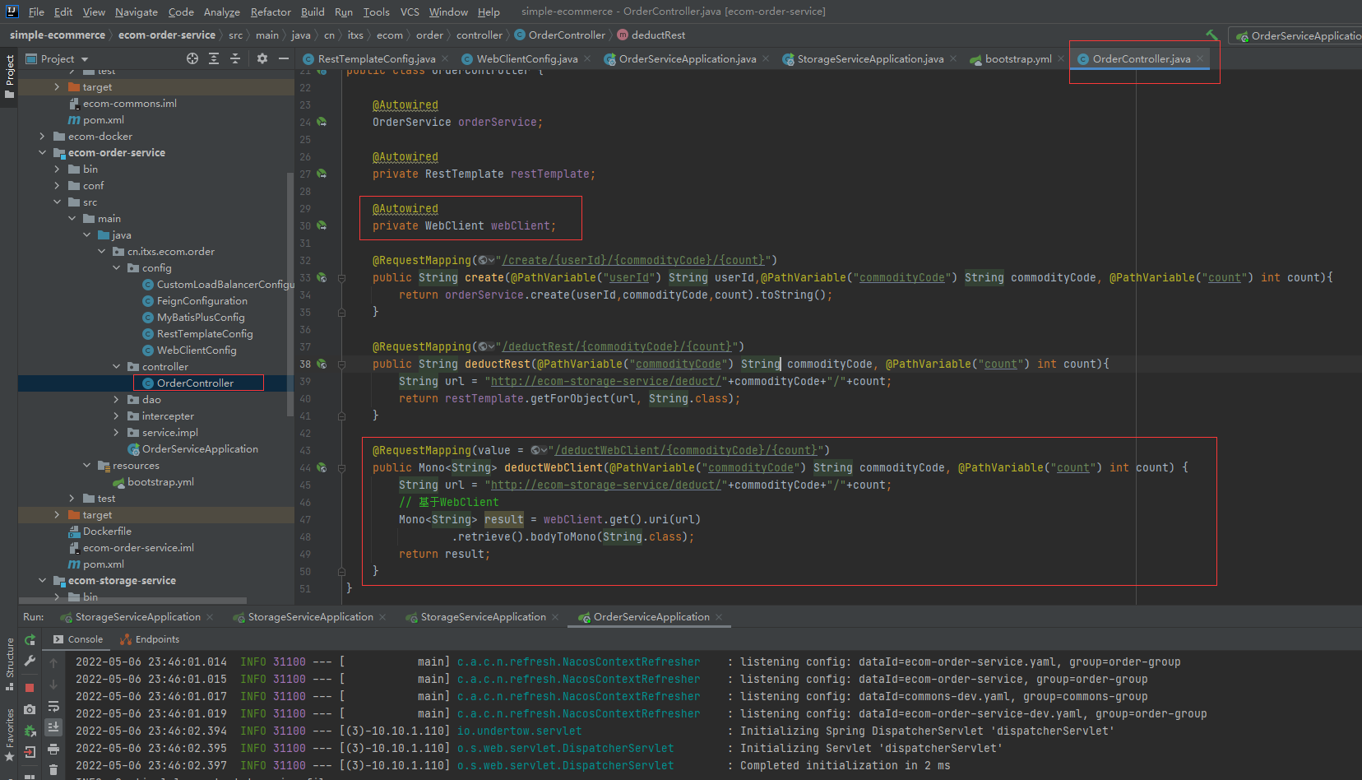
Task: Fold the deductWebClient method at line 44
Action: click(x=341, y=467)
